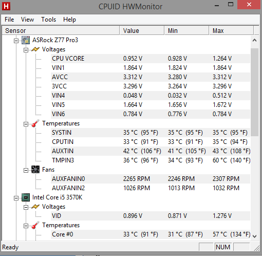Select the AUXFANIN0 fan row
The image size is (262, 256).
click(151, 179)
